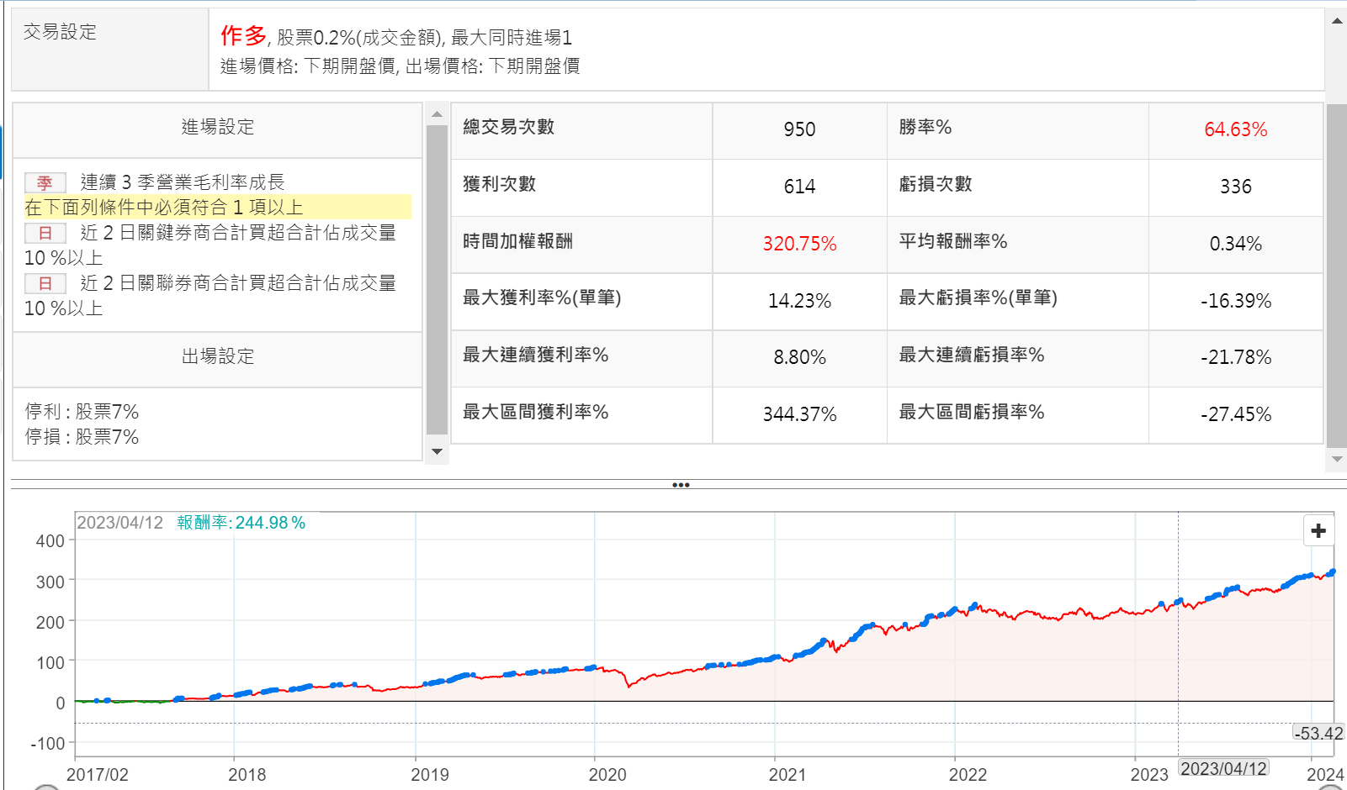Click the 時間加權報酬 value 320.75%

(798, 244)
